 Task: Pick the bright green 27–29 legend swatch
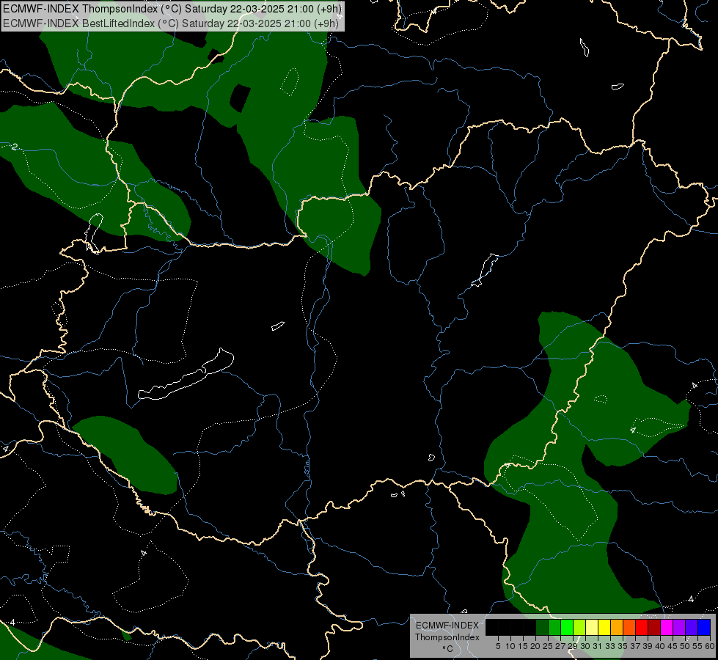(567, 627)
